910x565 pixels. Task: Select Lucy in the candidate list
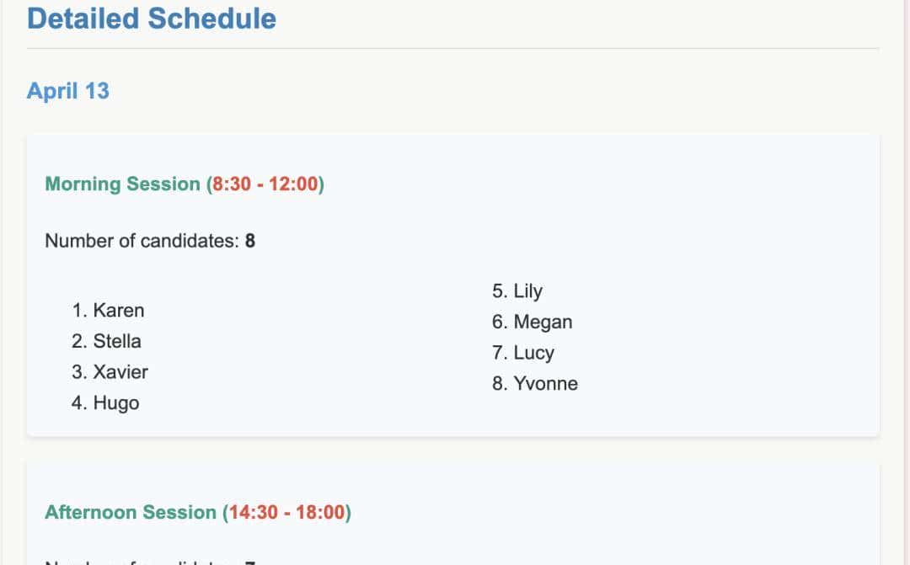[x=534, y=353]
